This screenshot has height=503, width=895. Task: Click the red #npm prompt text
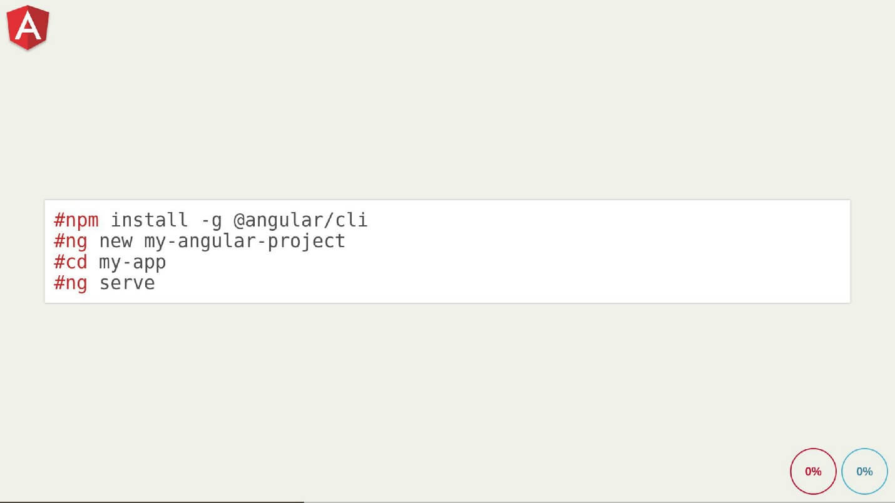coord(76,220)
